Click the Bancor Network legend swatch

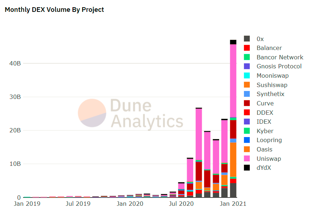pyautogui.click(x=247, y=57)
